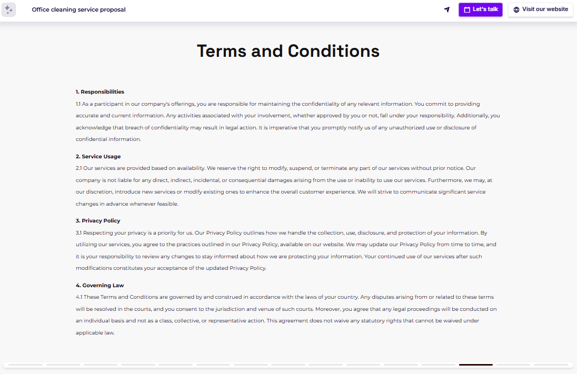
Task: Click the "Visit our website" button
Action: click(x=540, y=9)
